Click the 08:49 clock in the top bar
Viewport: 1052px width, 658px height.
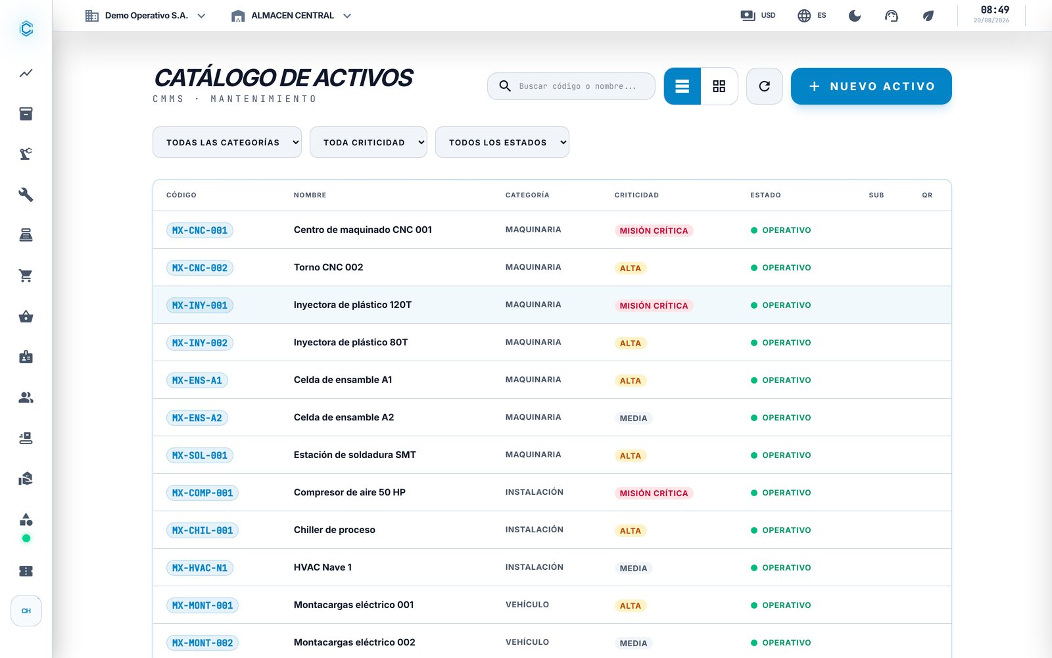click(x=995, y=10)
